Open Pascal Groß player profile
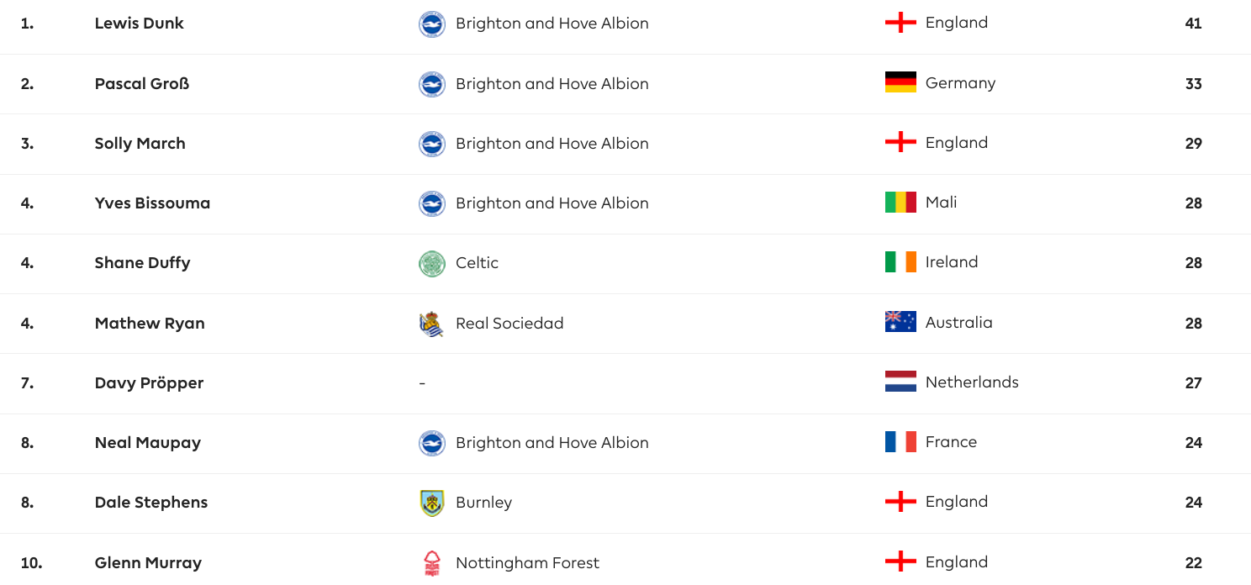The width and height of the screenshot is (1251, 585). tap(142, 83)
